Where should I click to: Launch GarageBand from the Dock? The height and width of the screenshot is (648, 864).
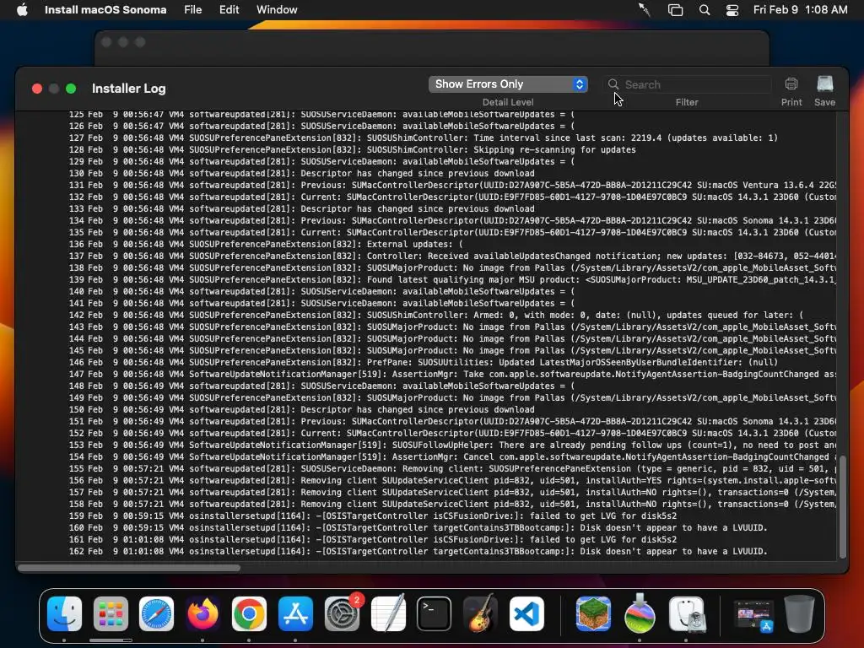[480, 613]
